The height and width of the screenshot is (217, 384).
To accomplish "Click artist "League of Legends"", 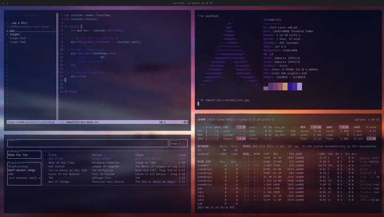I will click(x=105, y=166).
